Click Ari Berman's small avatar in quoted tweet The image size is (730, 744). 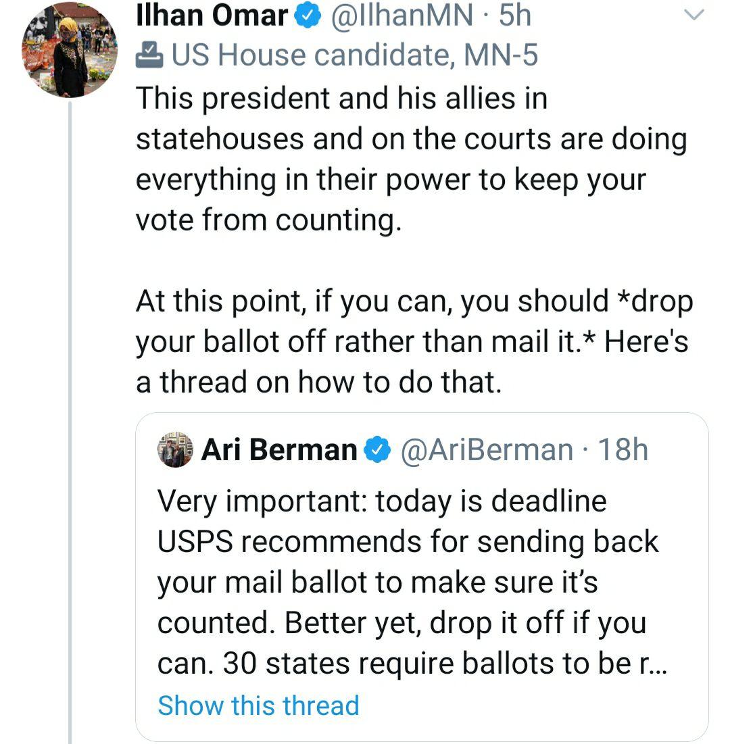tap(175, 450)
